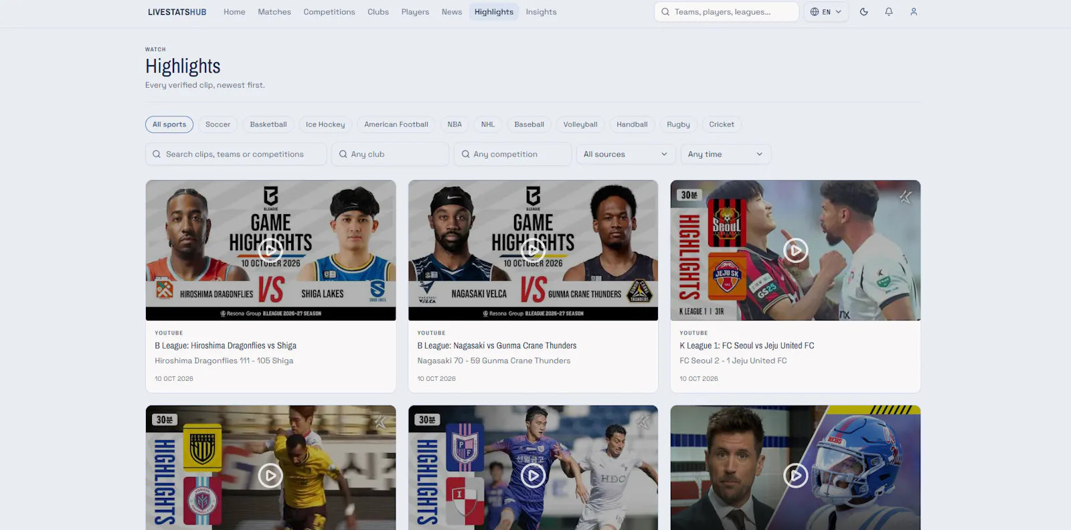Expand the All sources dropdown
Screen dimensions: 1071x530
click(x=626, y=154)
